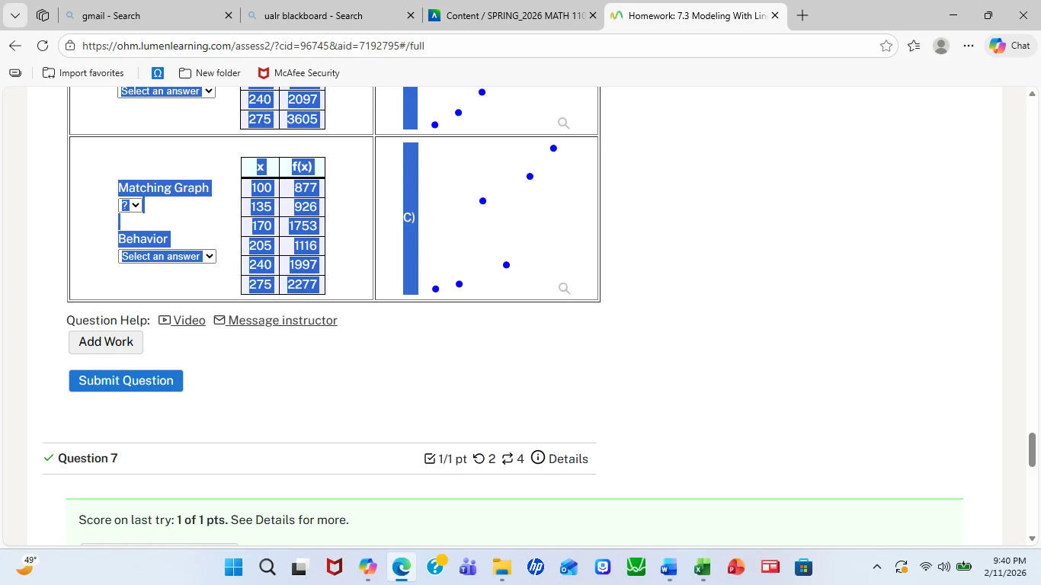Open Copilot Chat in the browser toolbar
This screenshot has height=585, width=1041.
[1007, 46]
